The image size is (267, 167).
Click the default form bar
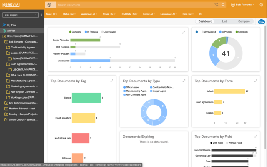tap(229, 91)
